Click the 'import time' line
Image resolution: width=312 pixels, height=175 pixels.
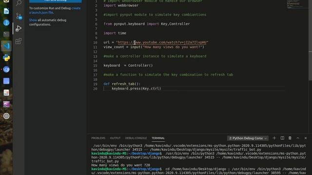point(115,33)
